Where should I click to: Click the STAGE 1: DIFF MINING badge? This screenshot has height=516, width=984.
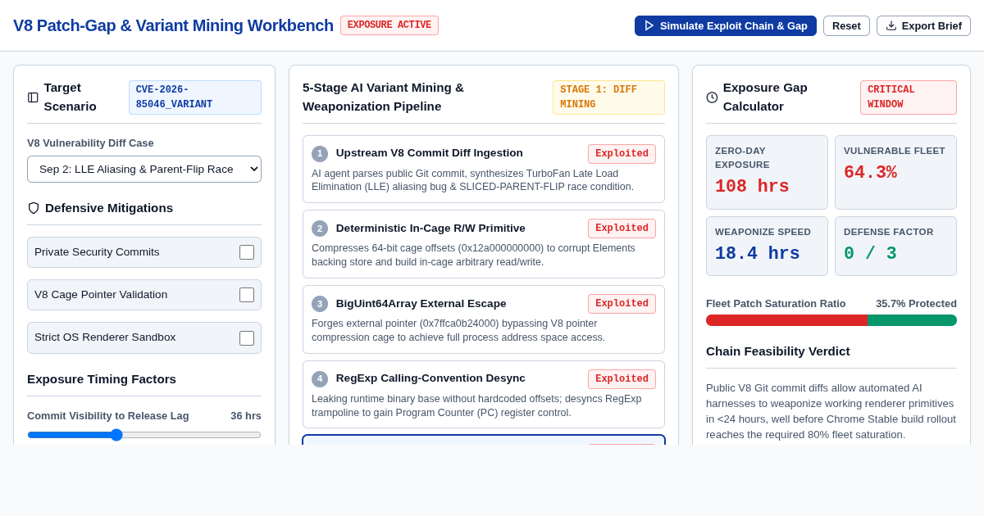[x=608, y=97]
